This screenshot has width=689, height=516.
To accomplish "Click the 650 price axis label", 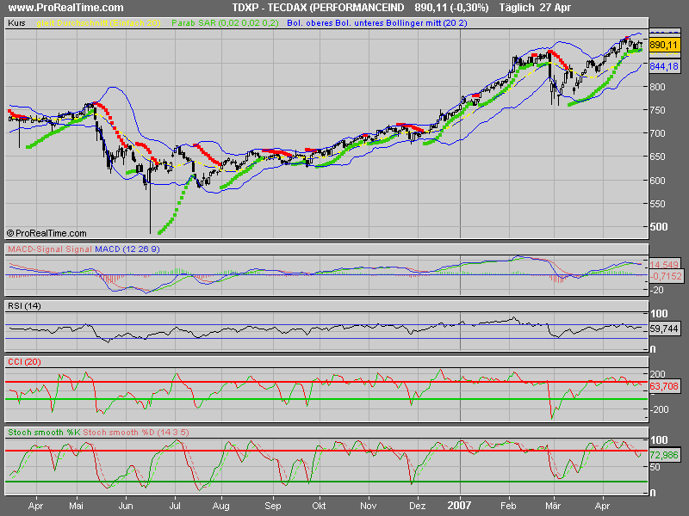I will click(x=657, y=157).
